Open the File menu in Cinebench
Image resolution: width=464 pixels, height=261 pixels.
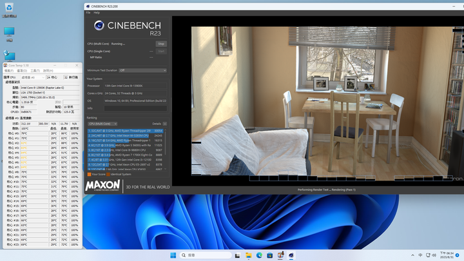88,13
